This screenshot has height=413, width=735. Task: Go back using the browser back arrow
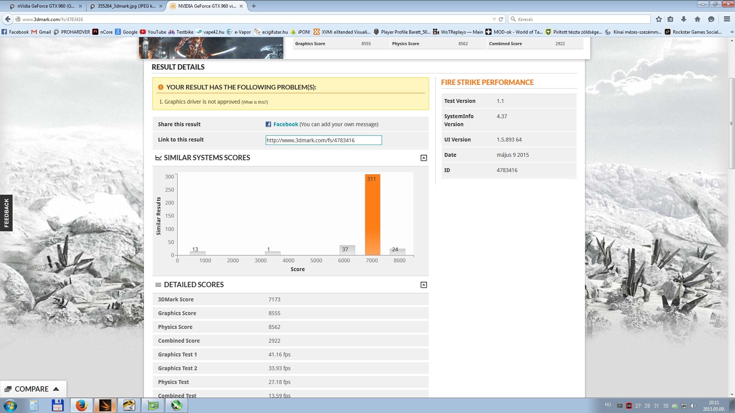pos(8,19)
